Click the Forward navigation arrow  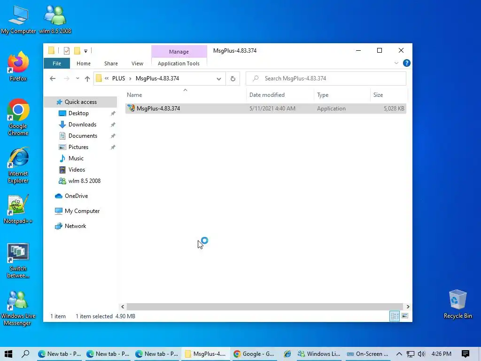(66, 78)
